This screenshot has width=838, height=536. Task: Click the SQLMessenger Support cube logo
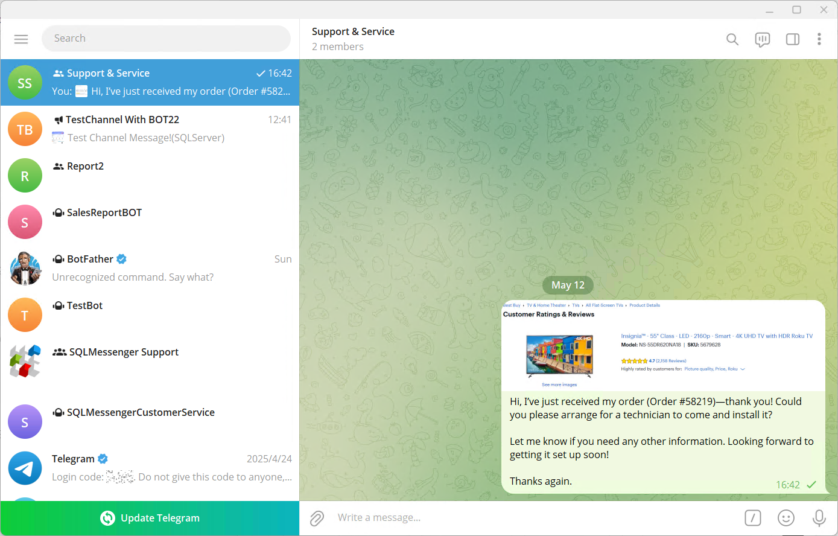pyautogui.click(x=25, y=362)
